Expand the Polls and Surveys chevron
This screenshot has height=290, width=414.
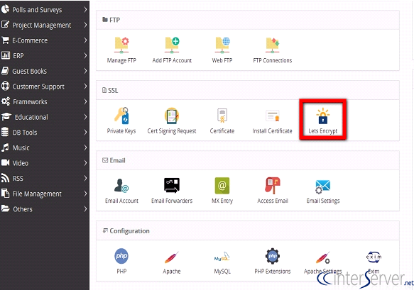[x=85, y=9]
